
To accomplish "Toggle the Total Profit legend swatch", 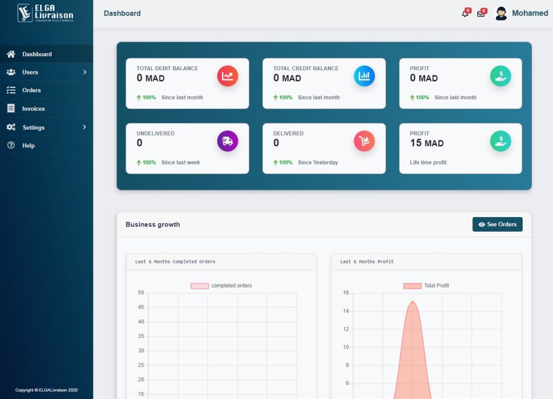I will click(x=412, y=286).
